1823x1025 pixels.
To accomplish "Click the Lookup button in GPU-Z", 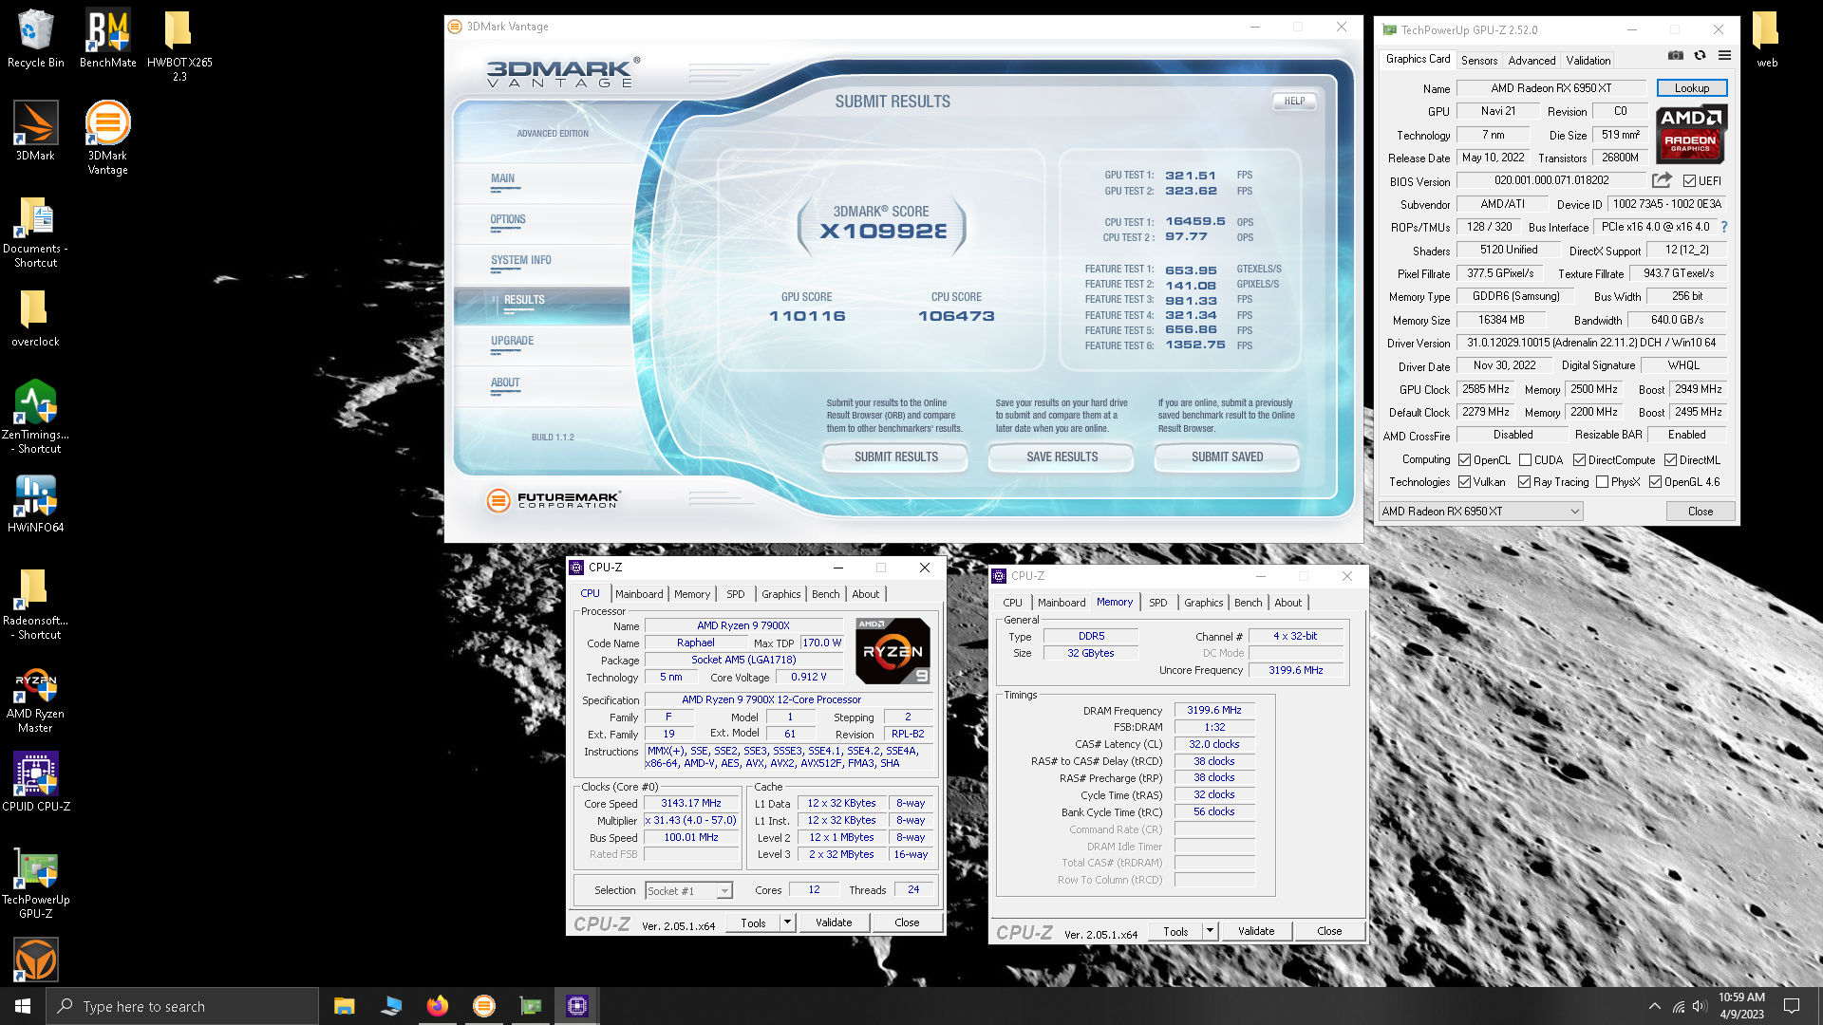I will (1691, 88).
